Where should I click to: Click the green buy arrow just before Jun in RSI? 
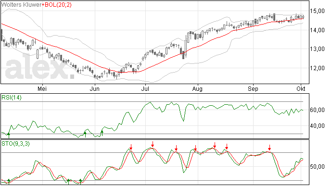click(x=85, y=135)
